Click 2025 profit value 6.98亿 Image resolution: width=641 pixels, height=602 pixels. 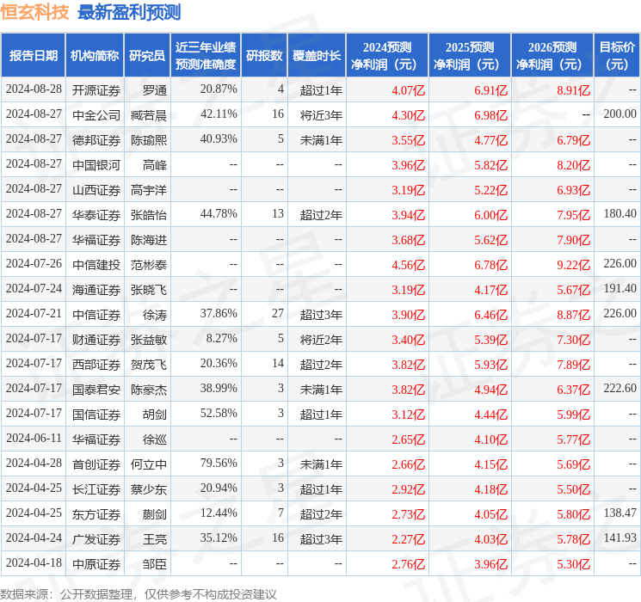click(491, 115)
